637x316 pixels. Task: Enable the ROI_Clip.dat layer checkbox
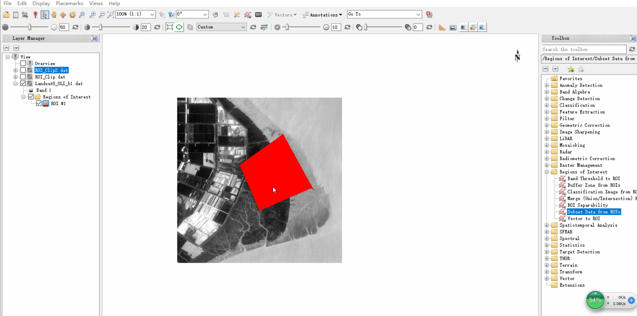click(23, 77)
